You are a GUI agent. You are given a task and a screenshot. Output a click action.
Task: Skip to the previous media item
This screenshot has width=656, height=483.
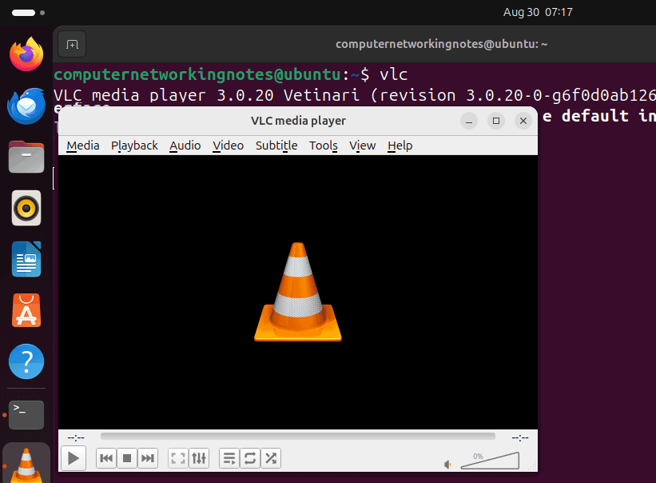(106, 458)
